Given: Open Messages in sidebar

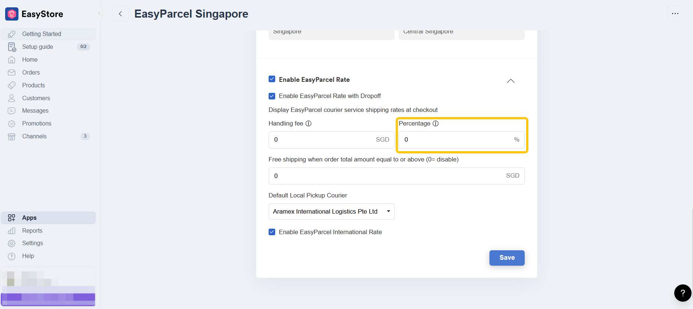Looking at the screenshot, I should (x=49, y=111).
